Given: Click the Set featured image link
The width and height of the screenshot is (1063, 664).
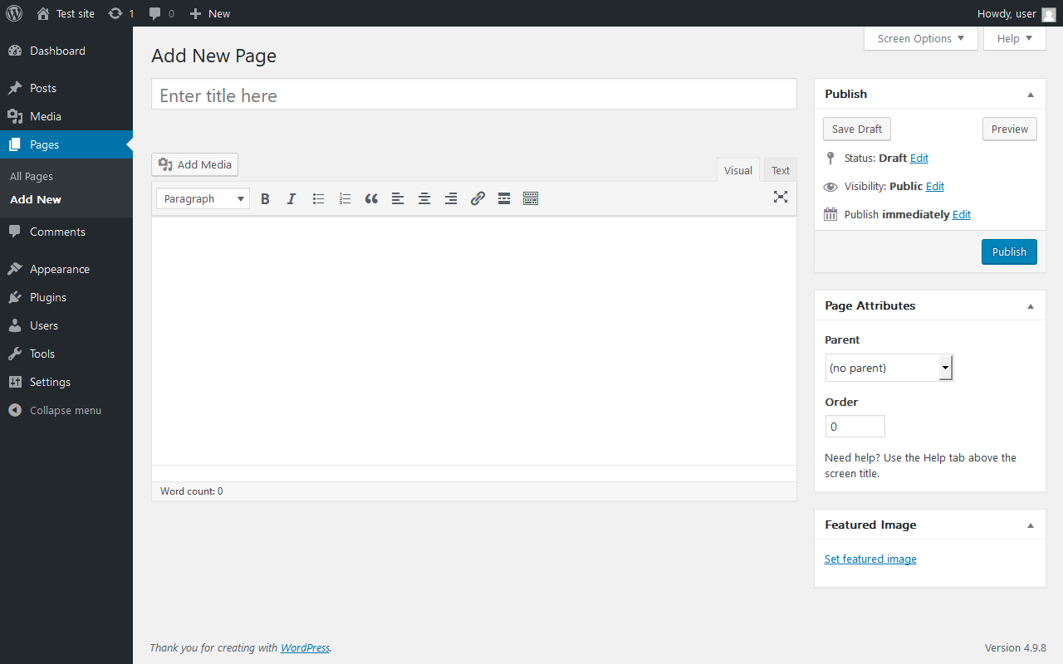Looking at the screenshot, I should point(870,559).
